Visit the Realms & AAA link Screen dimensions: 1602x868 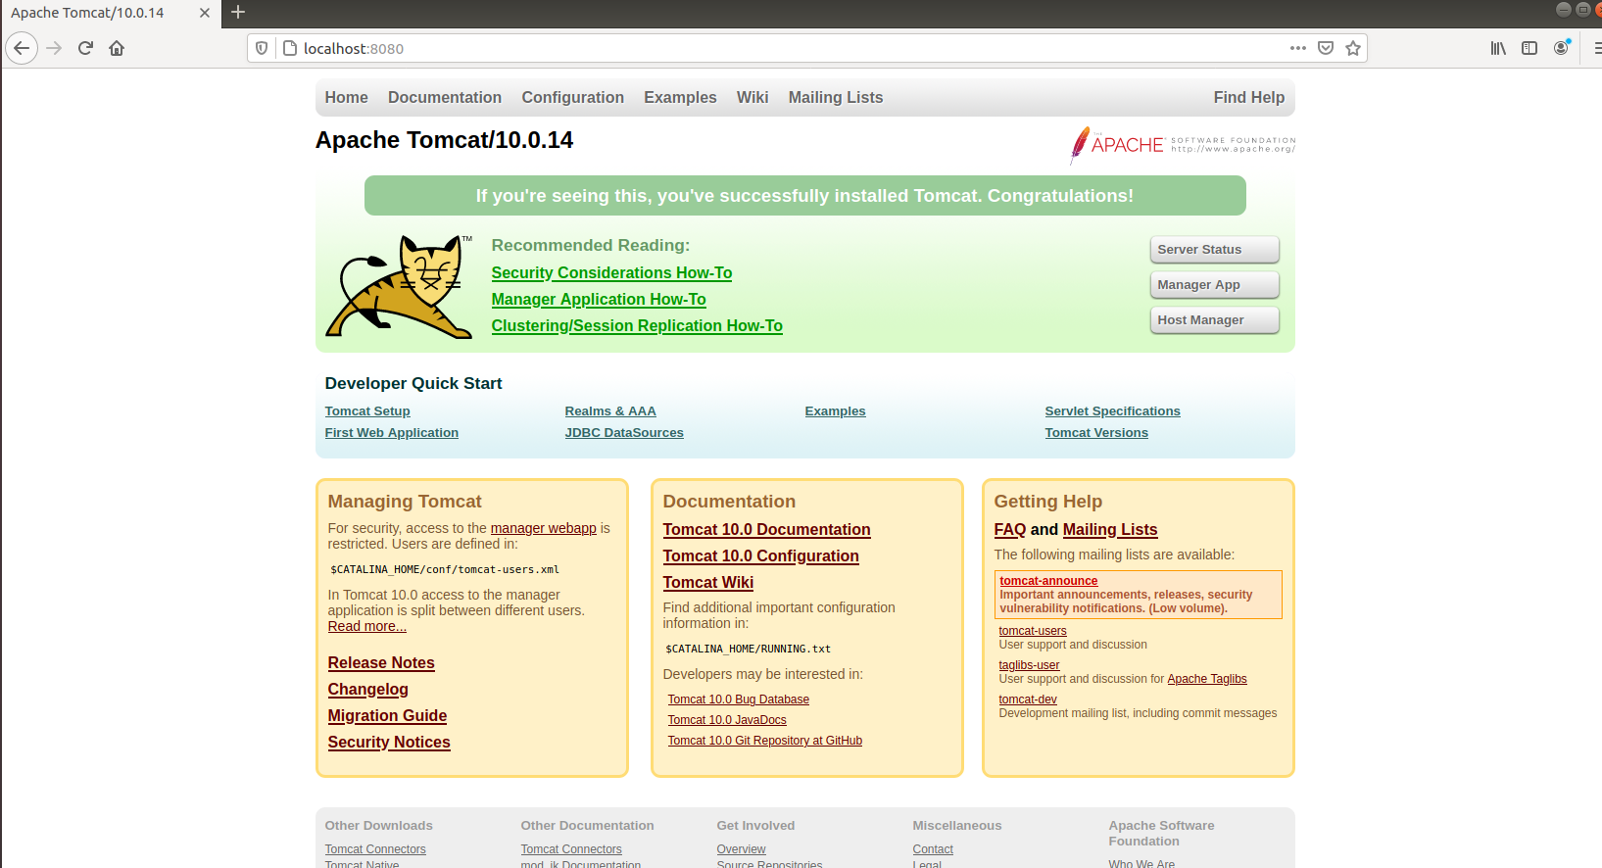pos(610,411)
